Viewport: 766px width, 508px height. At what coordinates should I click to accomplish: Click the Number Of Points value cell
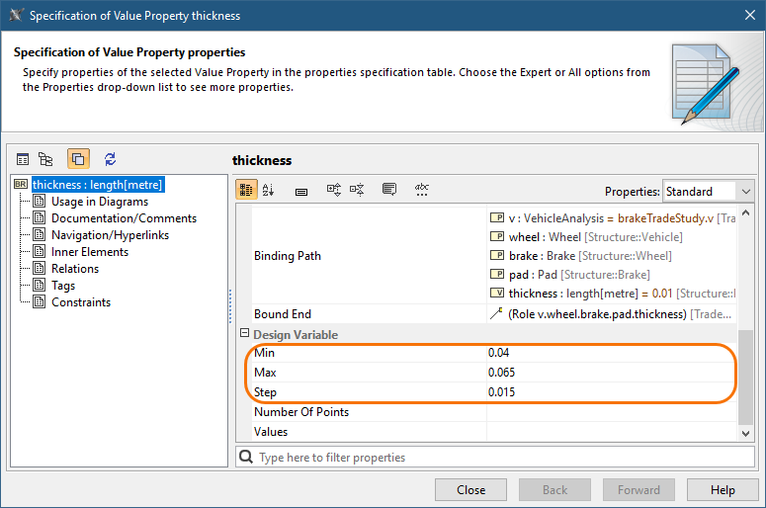[612, 412]
